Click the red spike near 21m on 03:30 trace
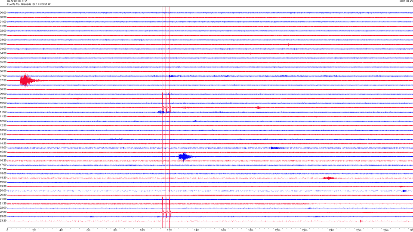This screenshot has width=413, height=232. pyautogui.click(x=288, y=44)
